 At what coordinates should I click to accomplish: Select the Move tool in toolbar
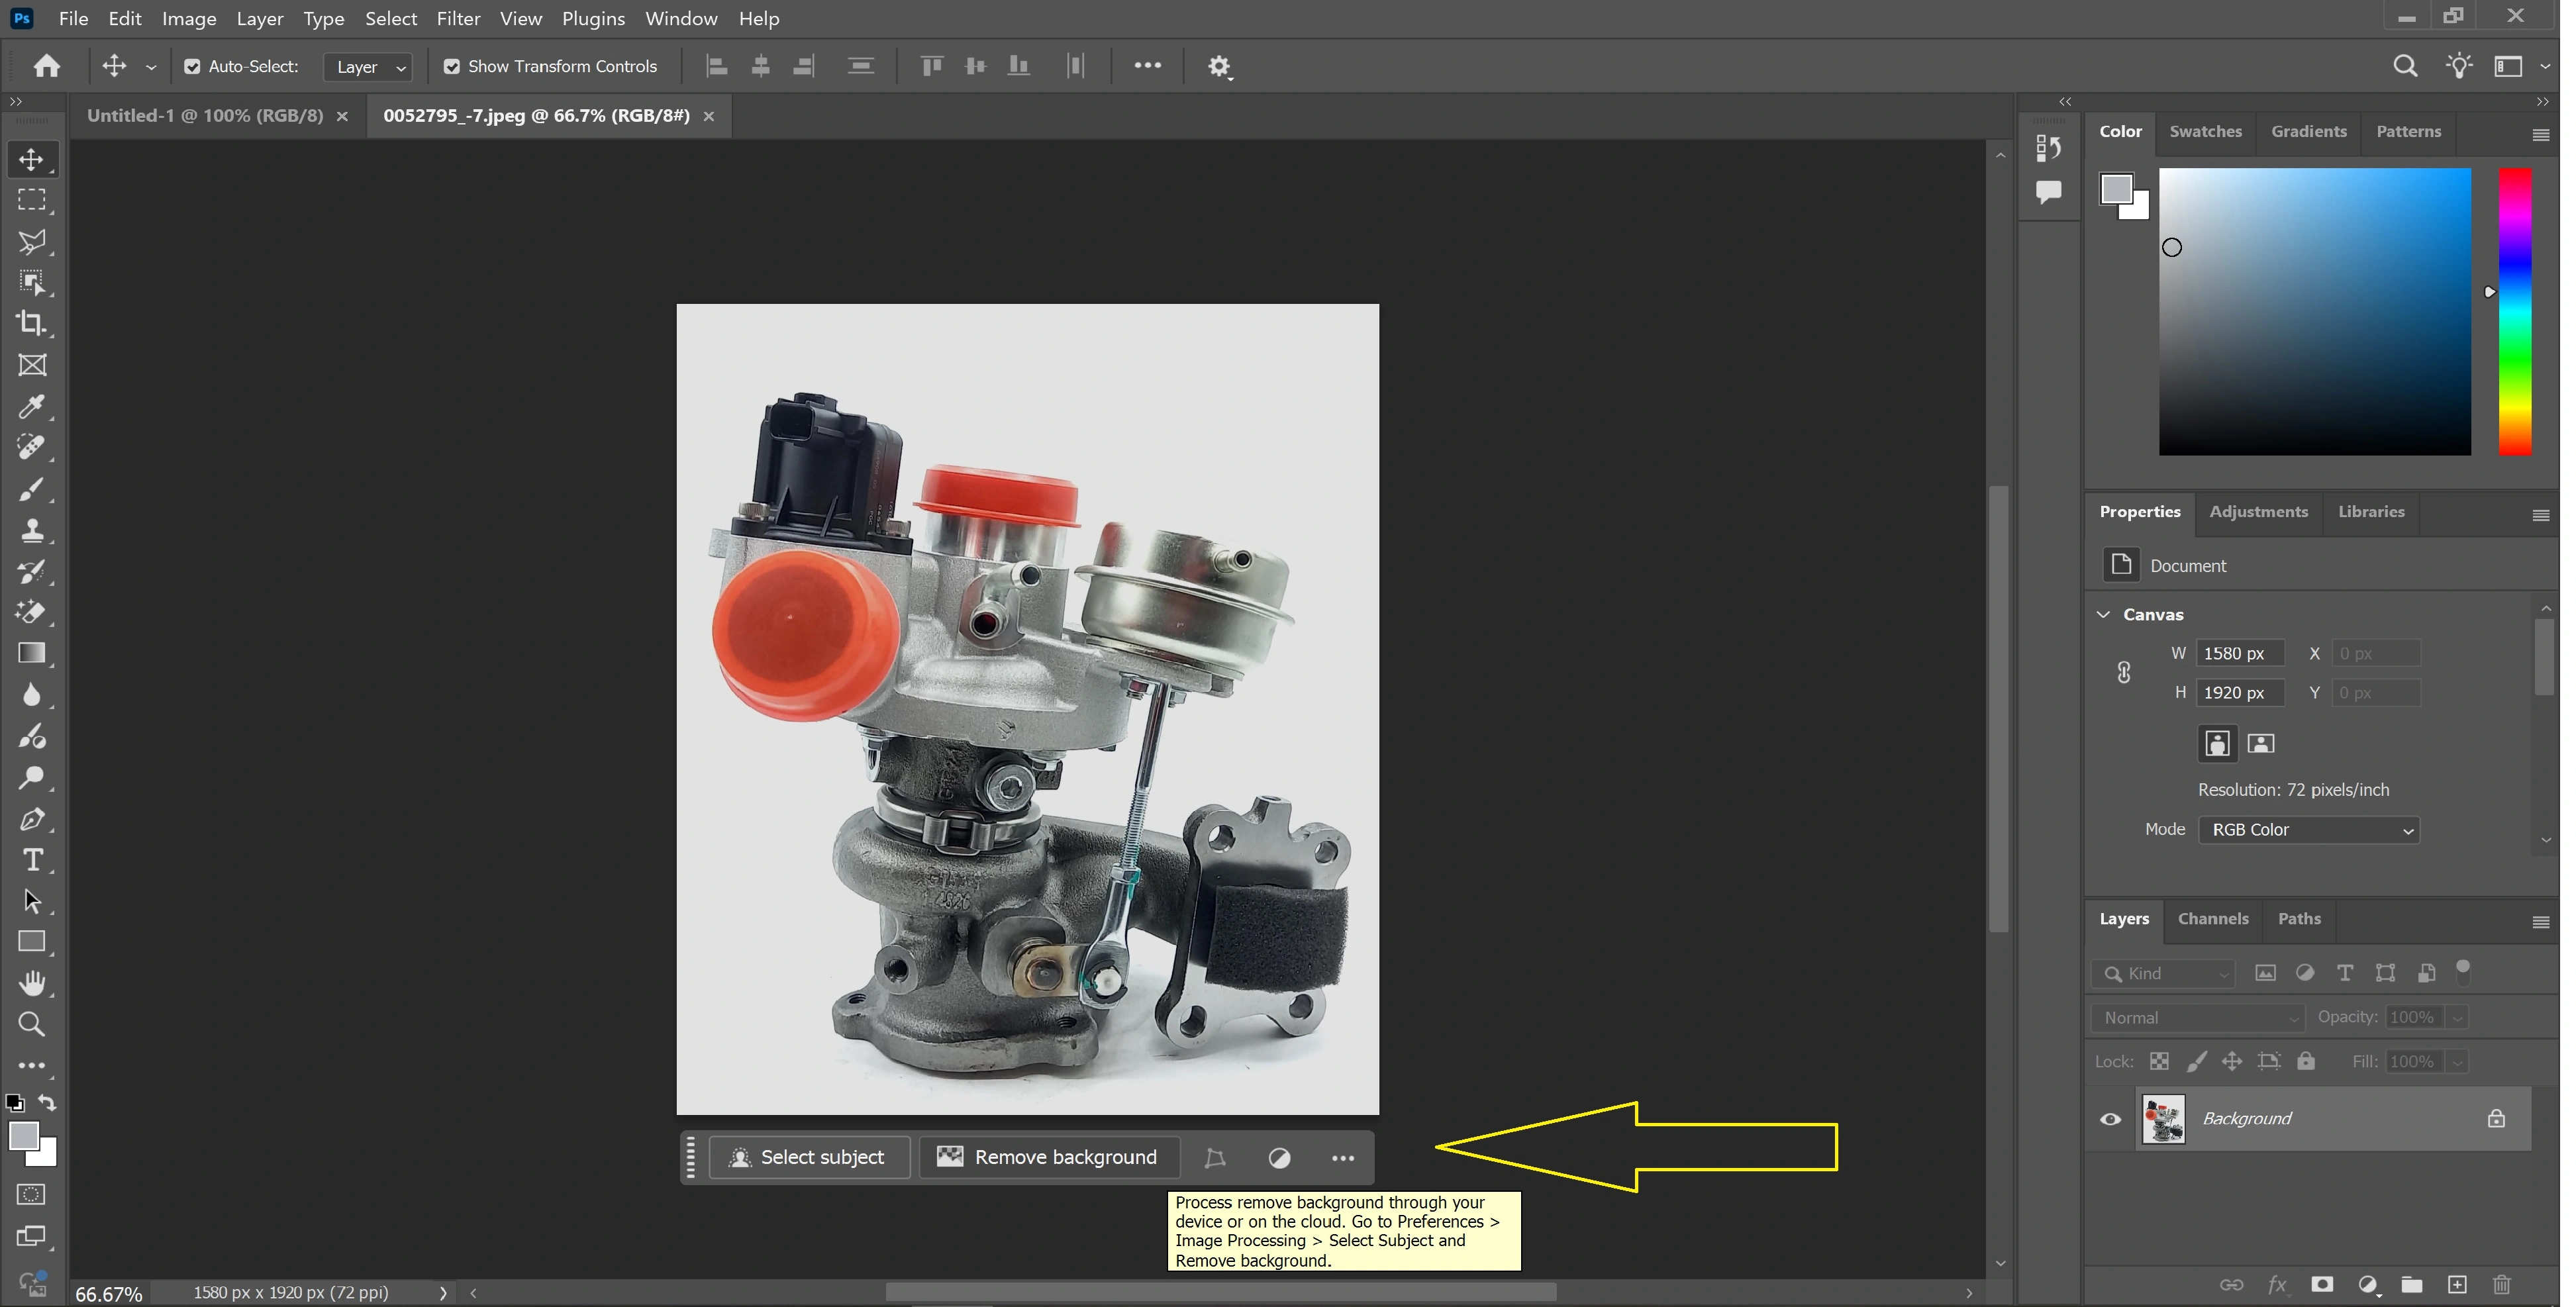32,159
